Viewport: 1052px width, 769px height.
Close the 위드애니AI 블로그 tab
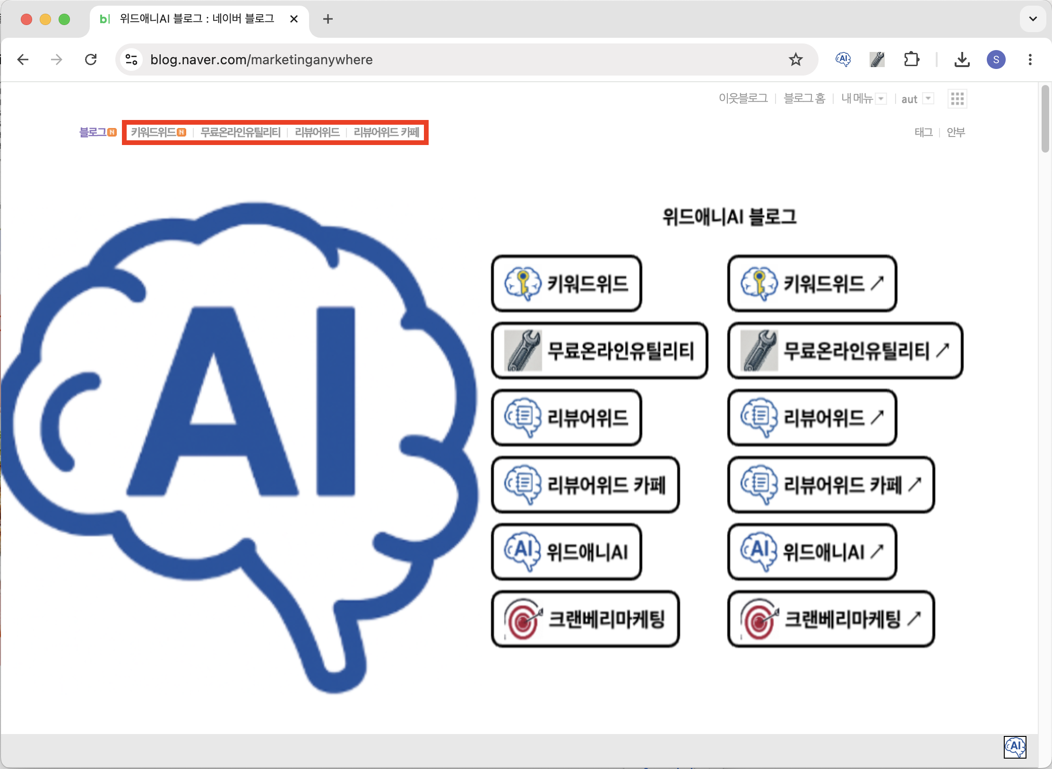(x=294, y=19)
